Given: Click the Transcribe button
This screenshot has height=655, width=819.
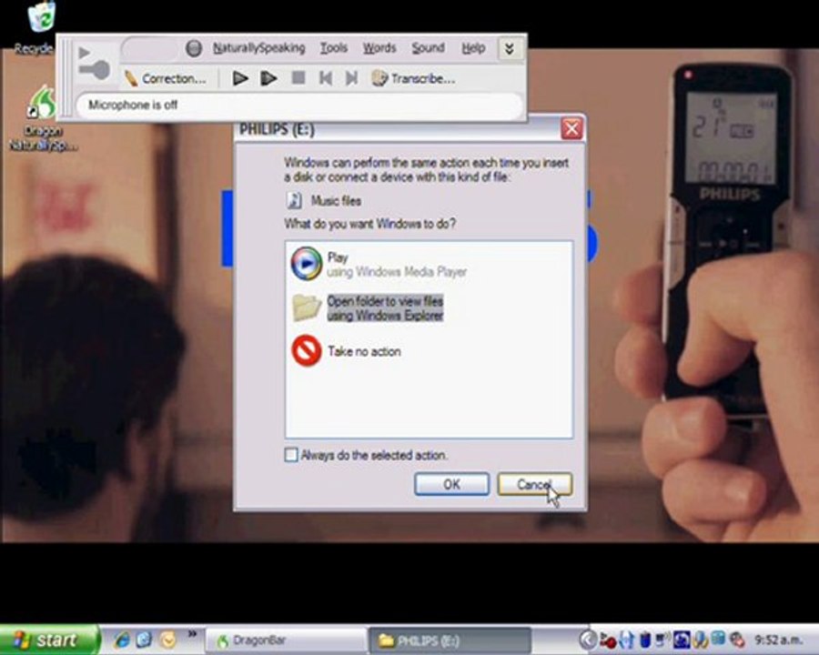Looking at the screenshot, I should click(x=413, y=78).
